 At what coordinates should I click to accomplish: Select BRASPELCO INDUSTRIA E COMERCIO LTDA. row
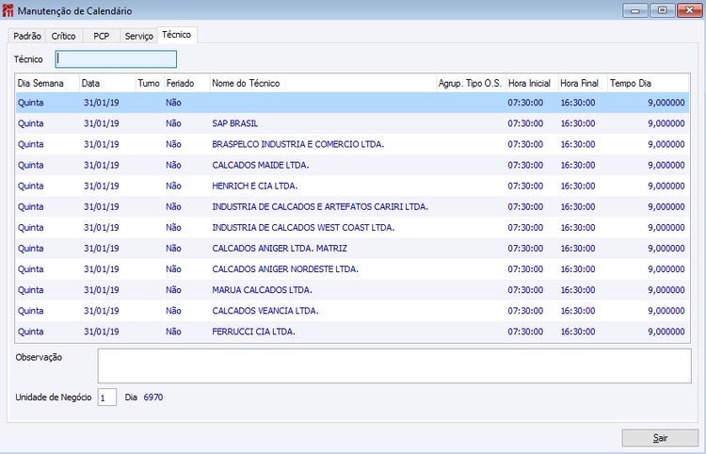(x=352, y=144)
